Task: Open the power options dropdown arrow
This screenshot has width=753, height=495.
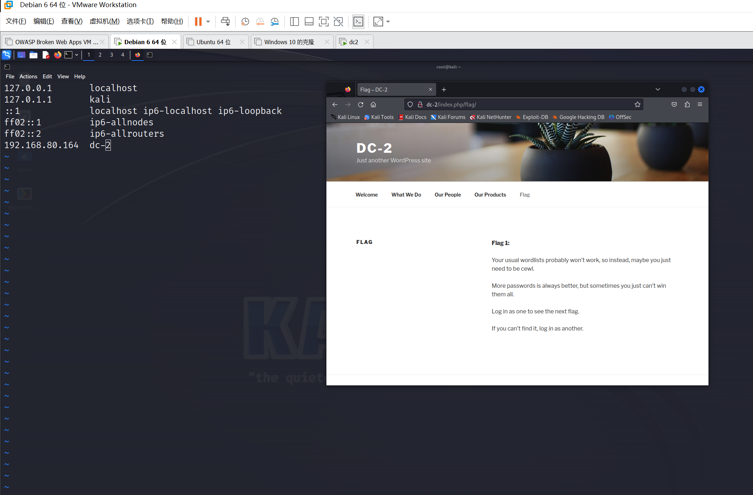Action: [208, 22]
